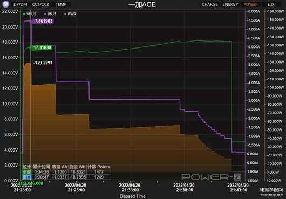Toggle the VBUS legend series

30,14
